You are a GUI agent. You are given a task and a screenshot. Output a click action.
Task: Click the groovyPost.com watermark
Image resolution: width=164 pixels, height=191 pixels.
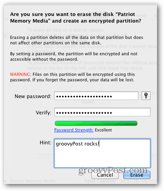113,170
